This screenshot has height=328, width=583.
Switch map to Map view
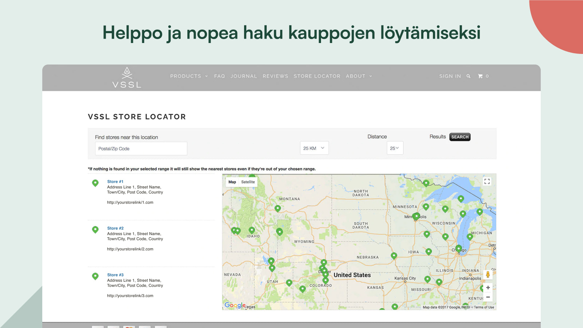tap(232, 182)
